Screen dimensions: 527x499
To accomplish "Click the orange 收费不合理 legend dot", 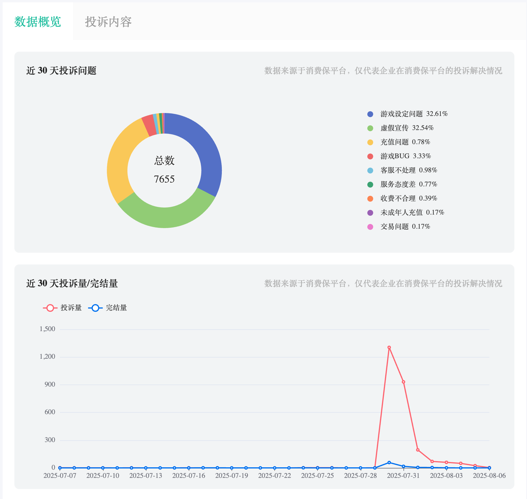I will [370, 198].
